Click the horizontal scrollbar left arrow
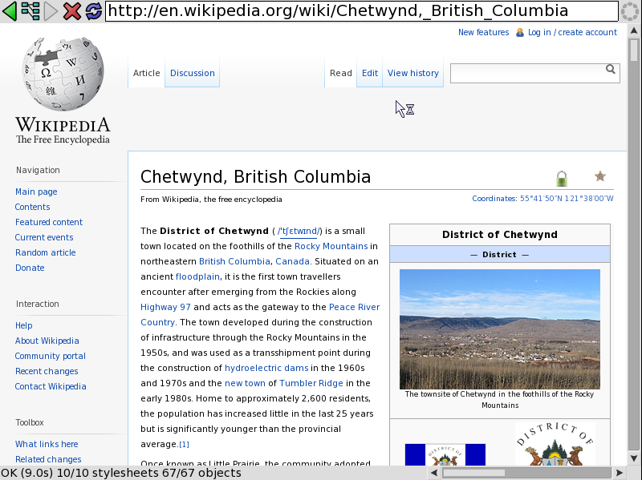This screenshot has height=480, width=642. pos(434,473)
